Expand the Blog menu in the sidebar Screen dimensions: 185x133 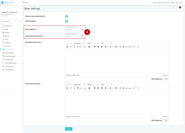click(x=11, y=29)
